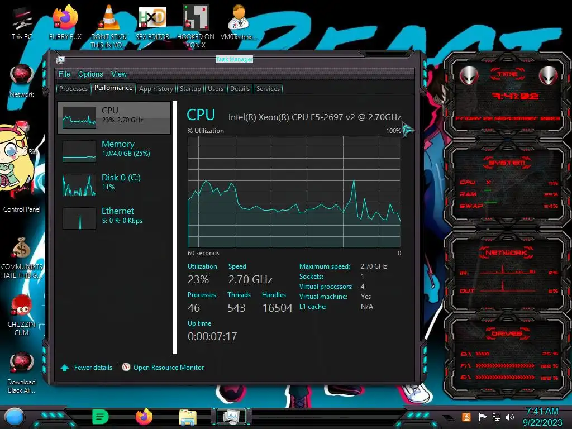Open the File menu

point(64,74)
